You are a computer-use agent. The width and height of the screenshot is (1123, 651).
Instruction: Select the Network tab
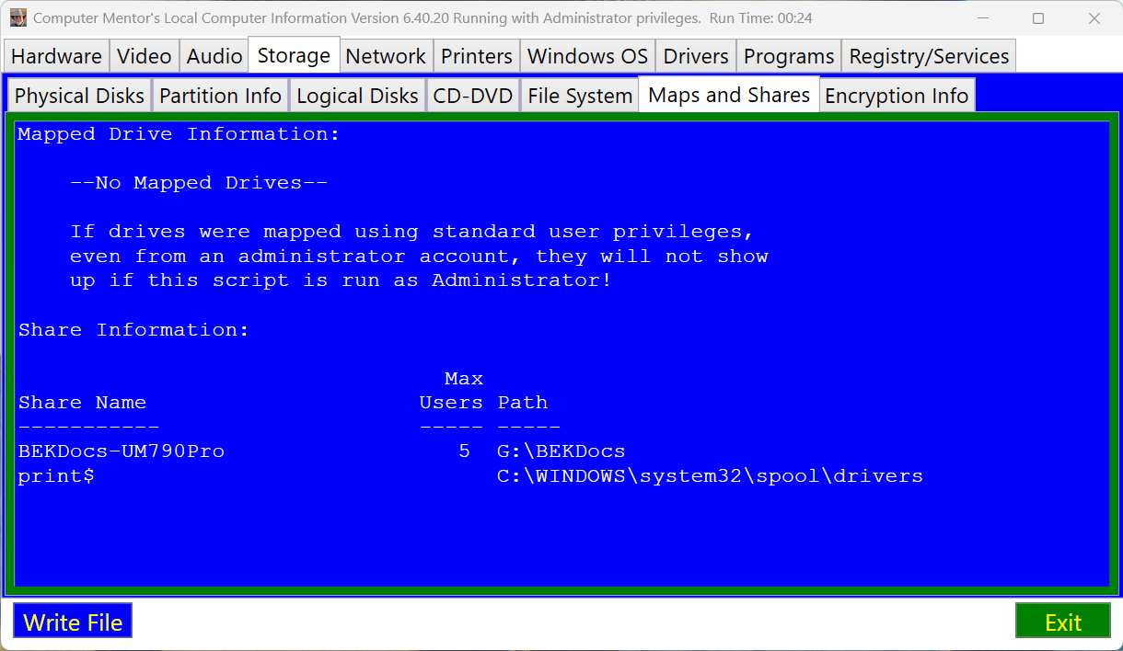pyautogui.click(x=386, y=56)
